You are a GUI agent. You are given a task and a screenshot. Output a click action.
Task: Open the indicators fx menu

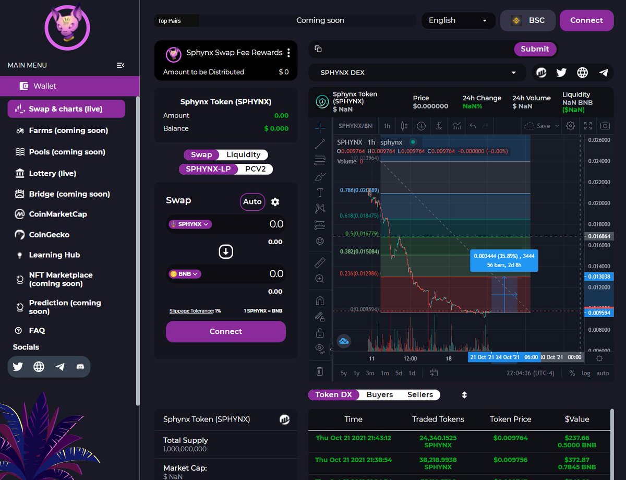[x=439, y=126]
